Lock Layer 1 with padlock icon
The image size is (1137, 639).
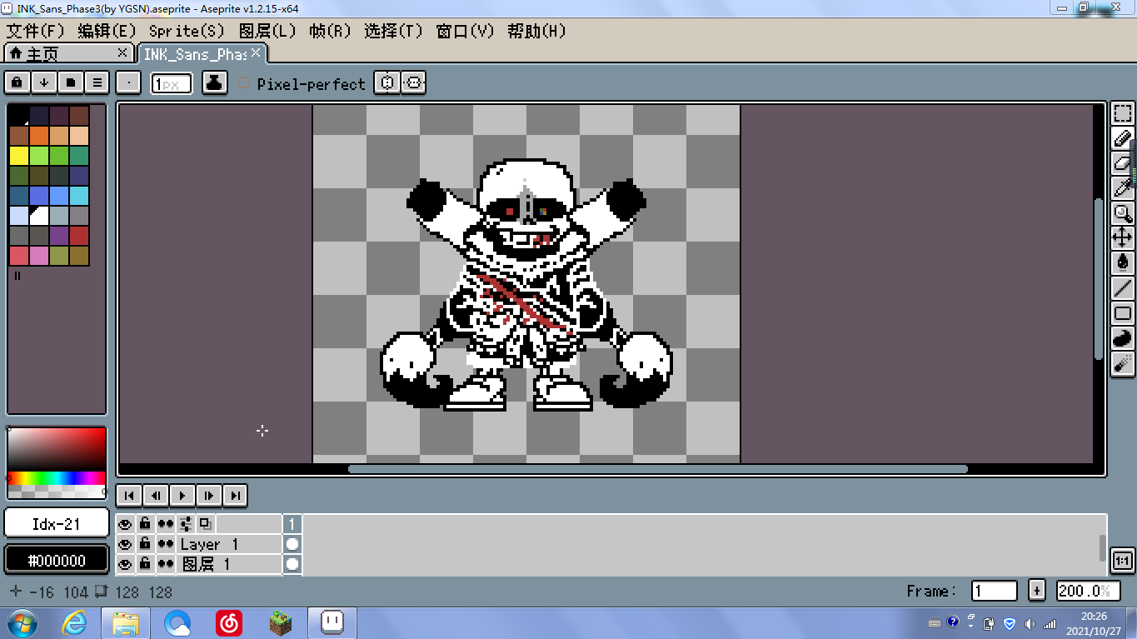(145, 544)
